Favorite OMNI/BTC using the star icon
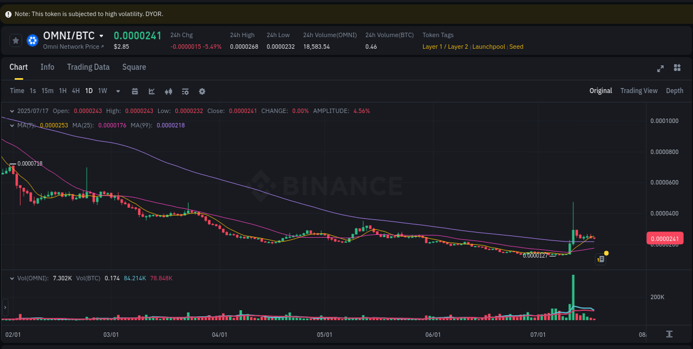693x349 pixels. click(x=16, y=40)
